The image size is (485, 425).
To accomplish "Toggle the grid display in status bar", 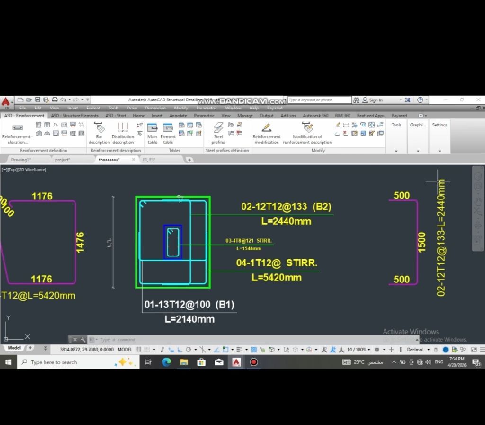I will pyautogui.click(x=139, y=350).
